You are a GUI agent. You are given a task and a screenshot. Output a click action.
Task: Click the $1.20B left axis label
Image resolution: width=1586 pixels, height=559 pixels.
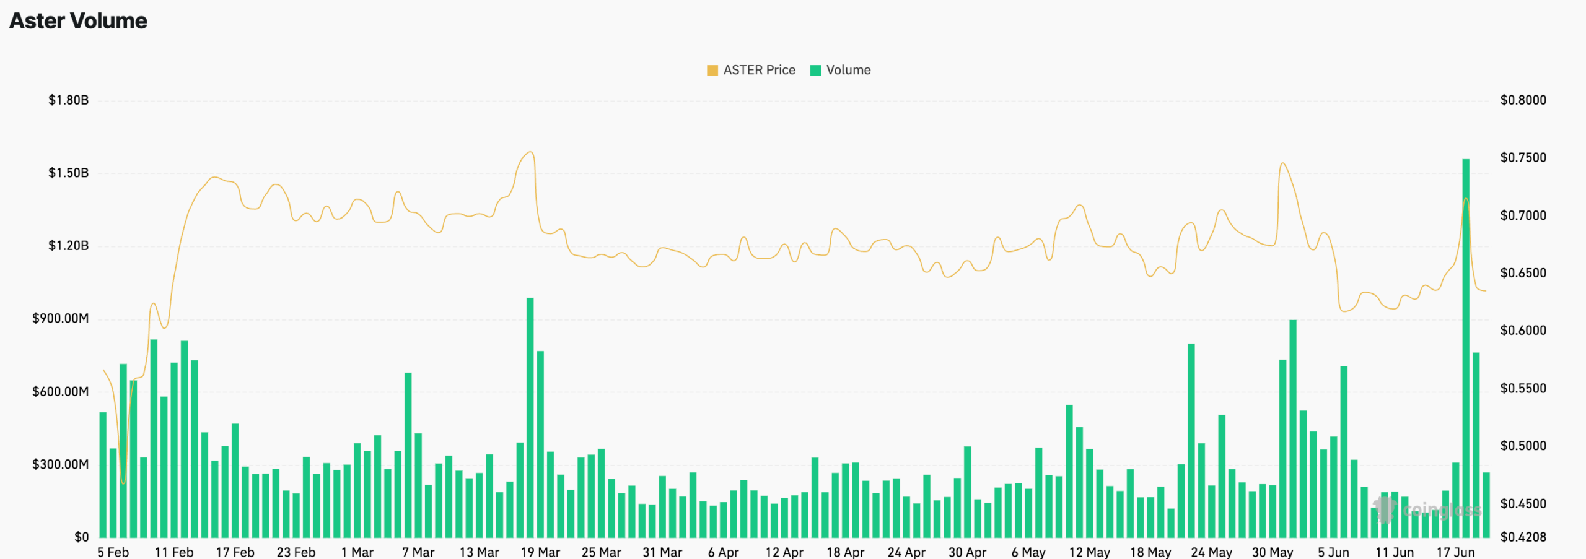point(69,246)
